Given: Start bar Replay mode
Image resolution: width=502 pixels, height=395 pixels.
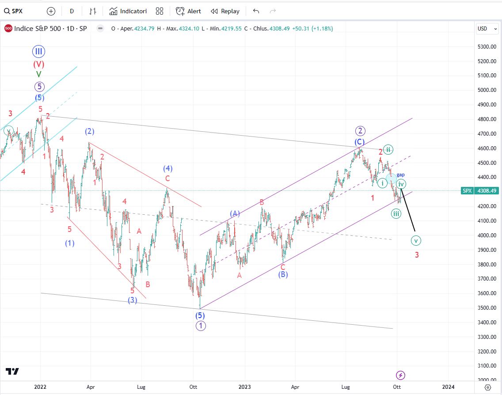Looking at the screenshot, I should (x=225, y=11).
